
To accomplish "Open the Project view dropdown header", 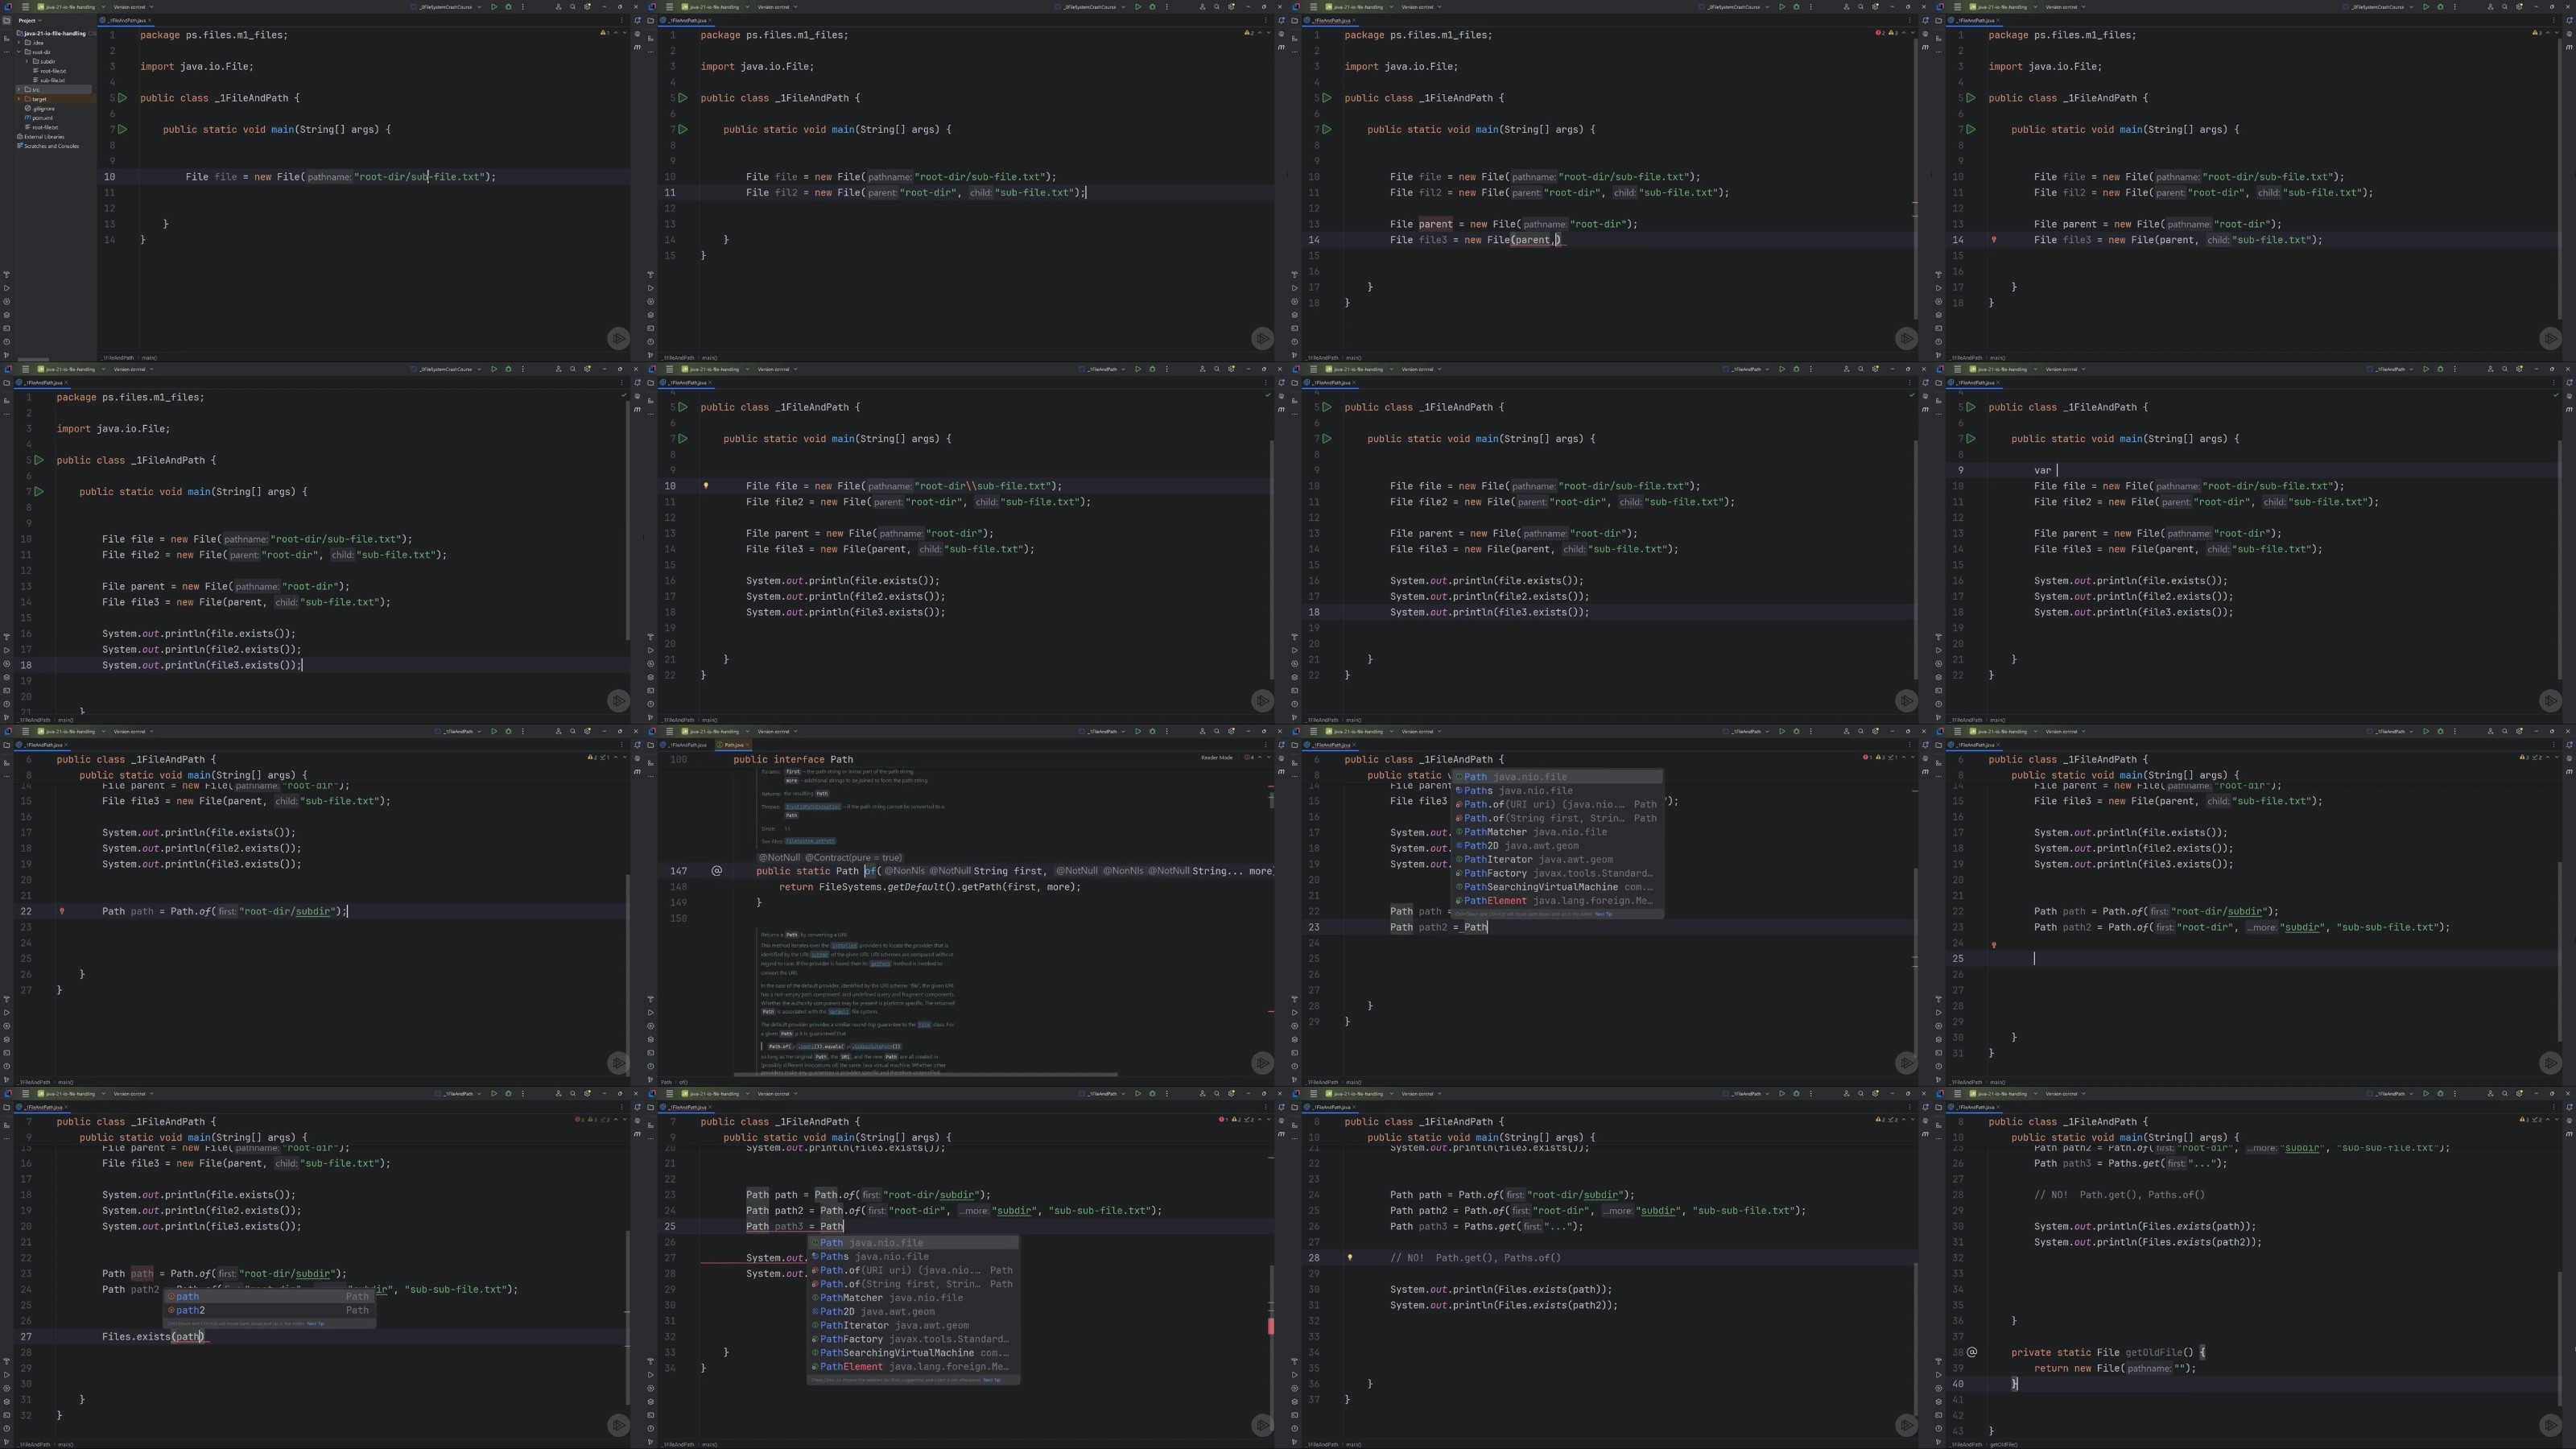I will (x=28, y=20).
